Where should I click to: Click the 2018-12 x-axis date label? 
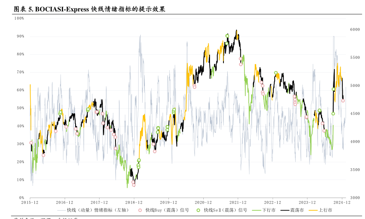(x=134, y=202)
